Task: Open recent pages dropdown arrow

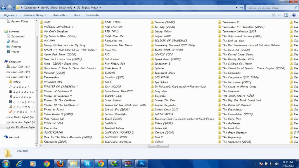Action: pos(14,8)
